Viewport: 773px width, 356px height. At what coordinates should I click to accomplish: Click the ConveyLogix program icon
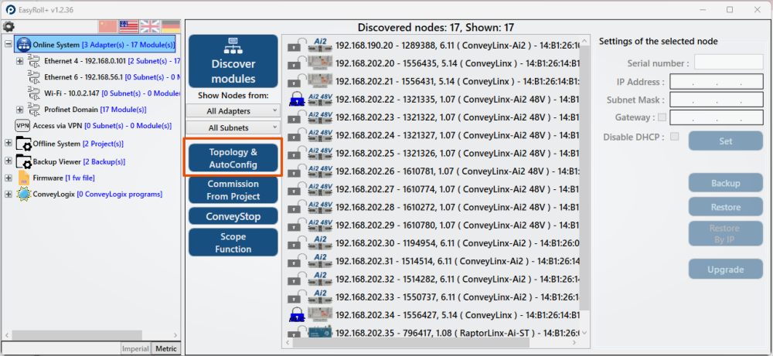[24, 194]
